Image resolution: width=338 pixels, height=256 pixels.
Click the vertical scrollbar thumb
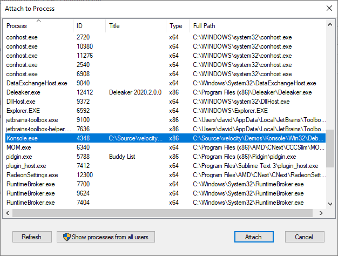330,148
